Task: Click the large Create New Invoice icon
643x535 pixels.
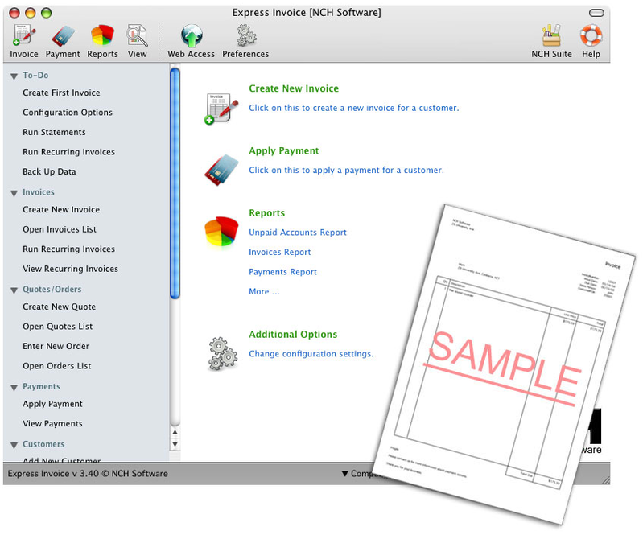Action: 221,109
